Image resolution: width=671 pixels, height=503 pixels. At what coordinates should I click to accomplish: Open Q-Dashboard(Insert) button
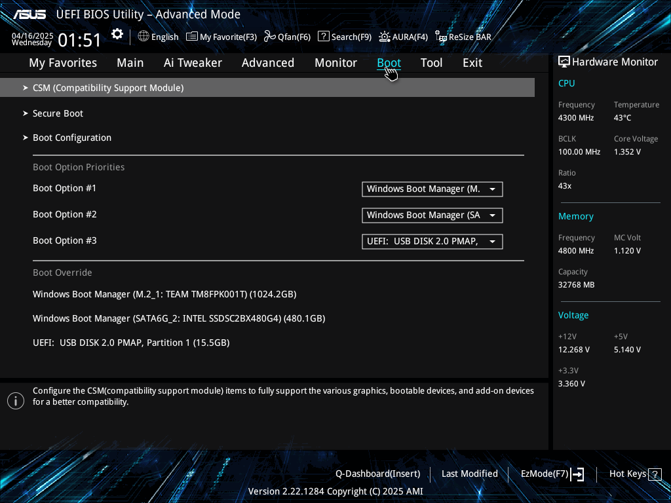tap(378, 474)
